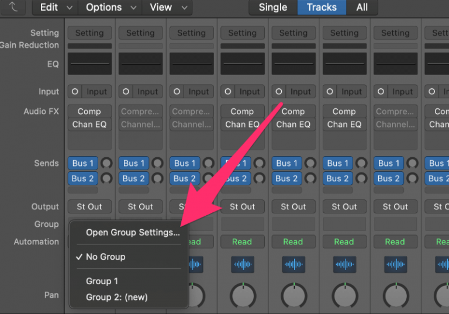Toggle the input format circle on the seventh channel strip
Image resolution: width=449 pixels, height=314 pixels.
pyautogui.click(x=381, y=92)
